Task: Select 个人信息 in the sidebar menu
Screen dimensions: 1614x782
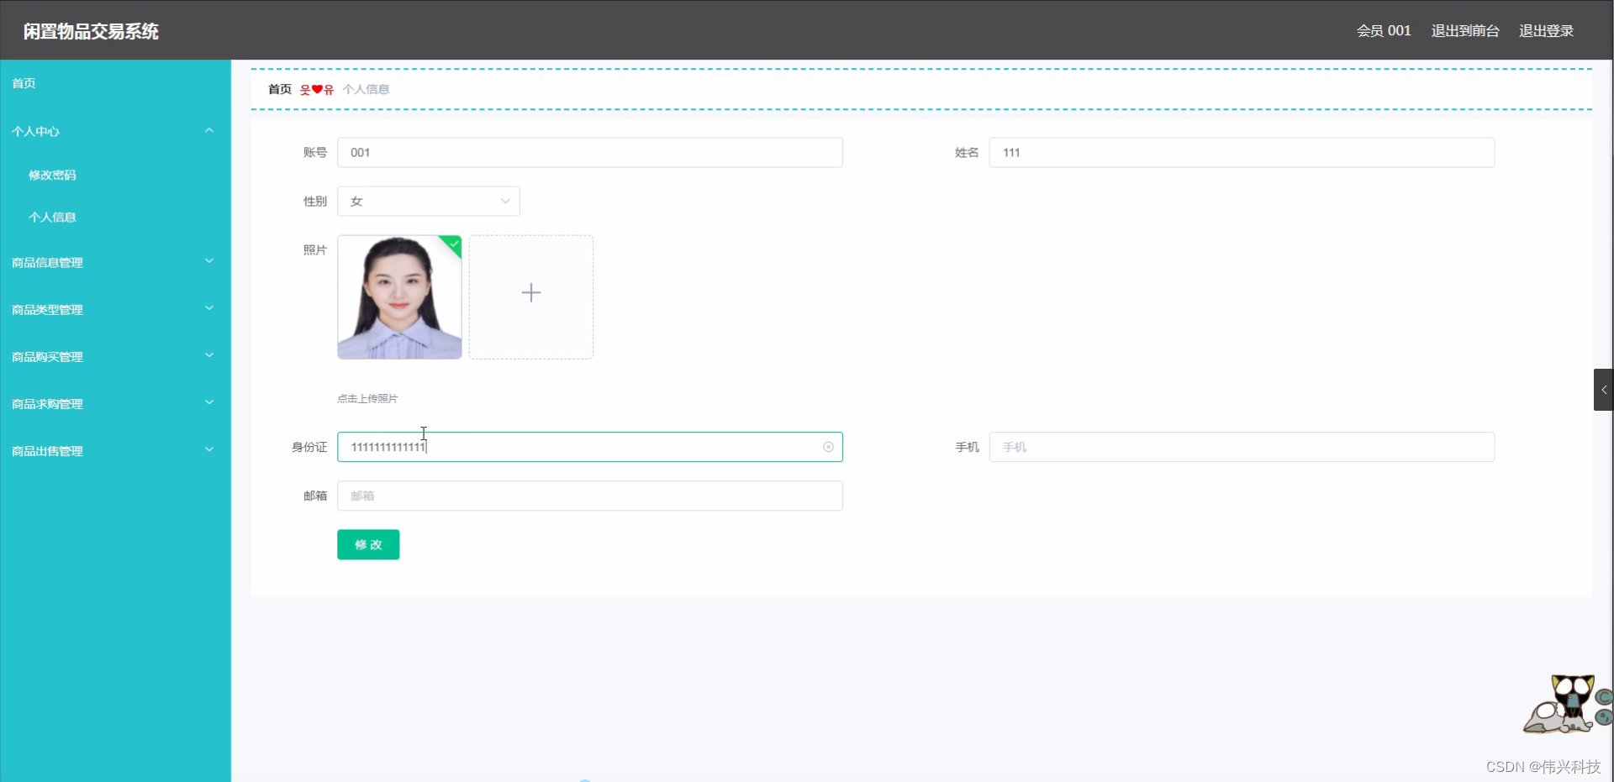Action: [52, 217]
